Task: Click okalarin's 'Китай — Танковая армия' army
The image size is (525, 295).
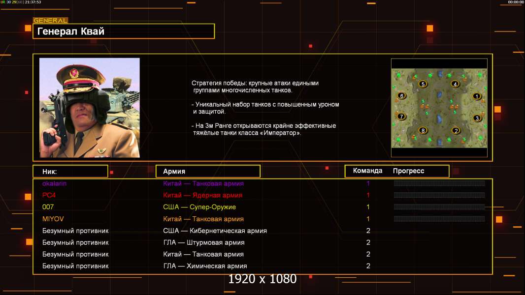Action: [x=203, y=183]
